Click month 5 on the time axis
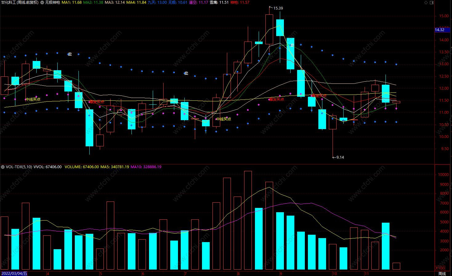The height and width of the screenshot is (276, 452). coord(101,274)
